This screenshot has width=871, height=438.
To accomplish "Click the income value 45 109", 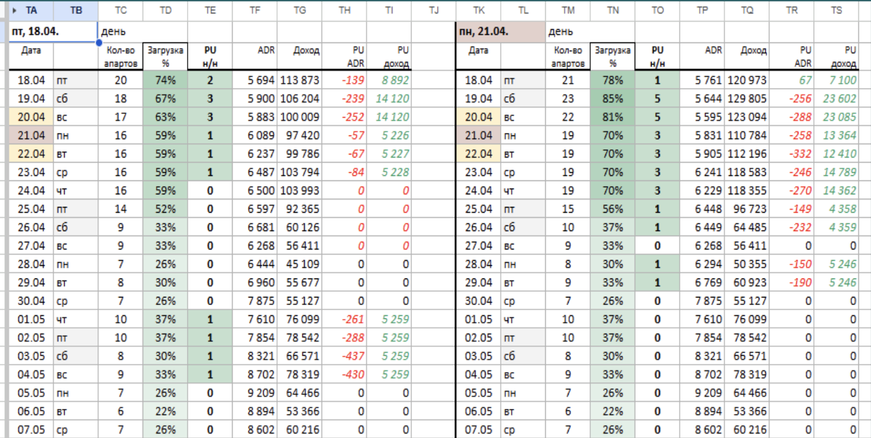I will click(299, 264).
